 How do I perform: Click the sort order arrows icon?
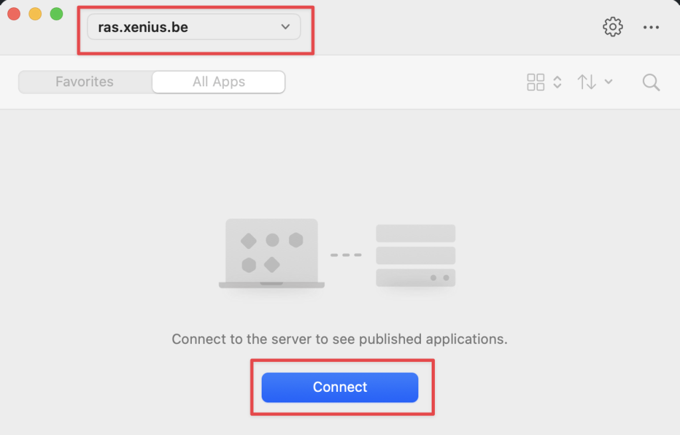pyautogui.click(x=586, y=82)
